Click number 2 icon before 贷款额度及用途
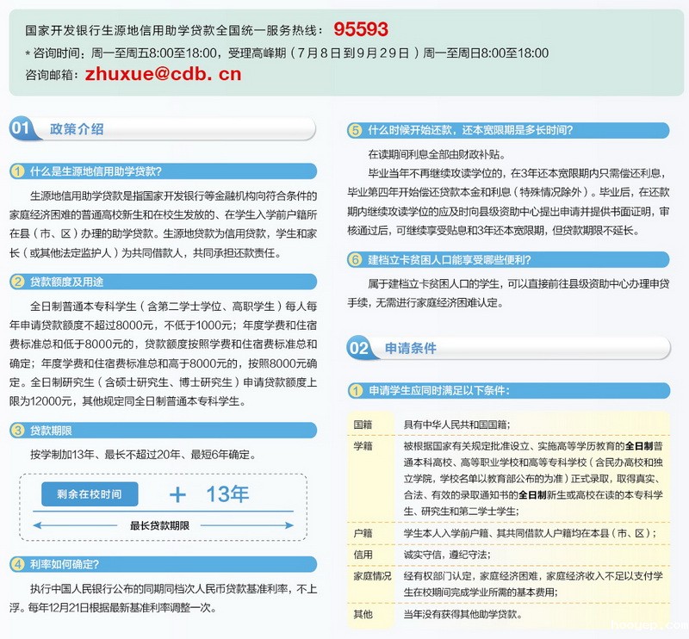 [18, 282]
